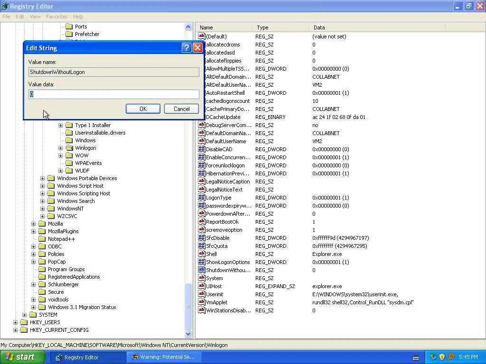Click the DefaultDomainName value icon
The height and width of the screenshot is (364, 486).
point(201,133)
